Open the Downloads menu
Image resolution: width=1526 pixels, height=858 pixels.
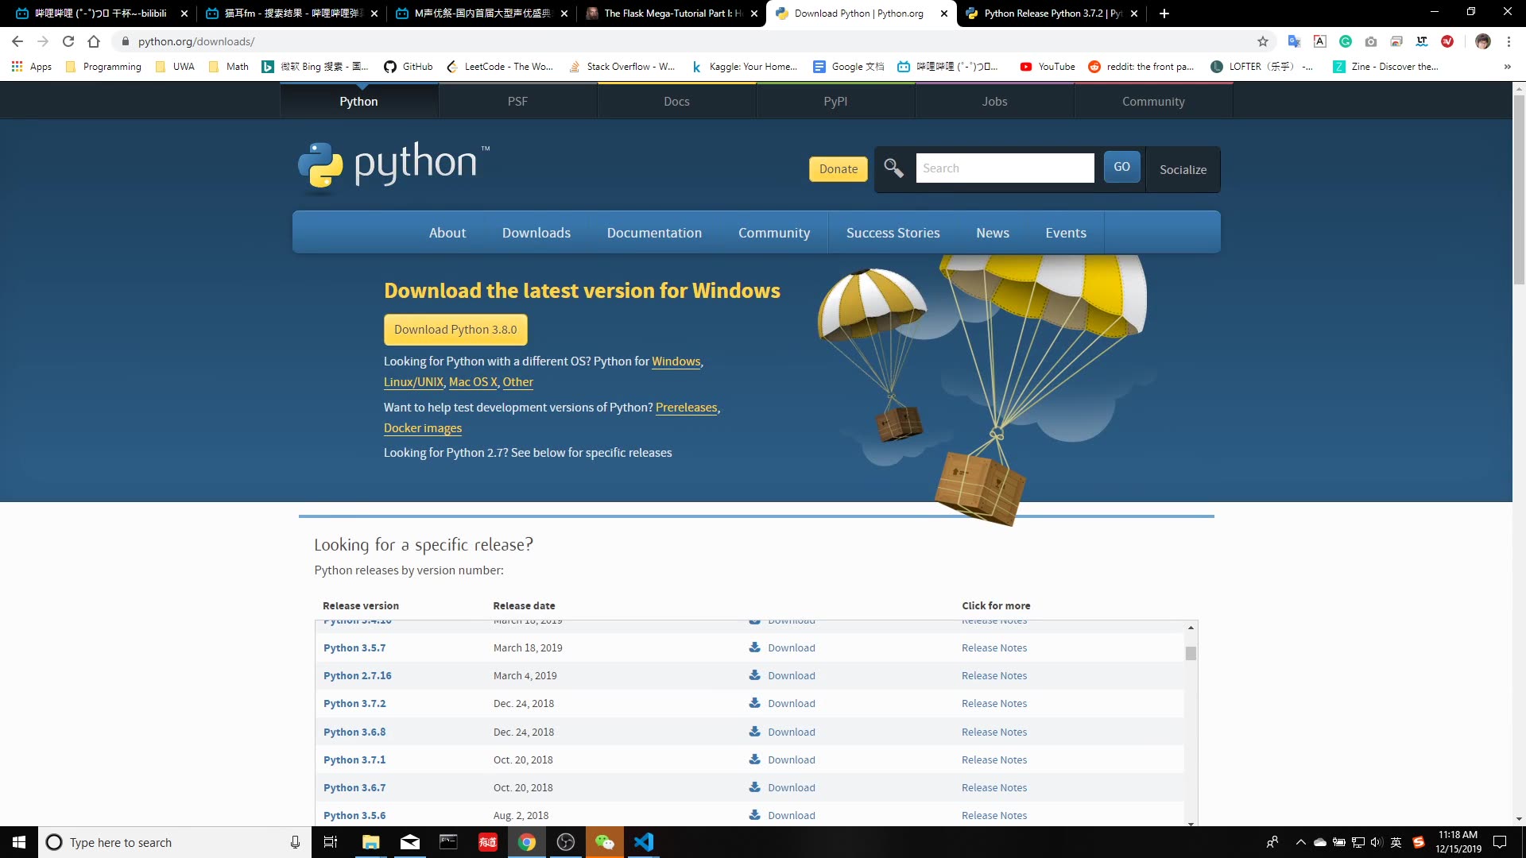click(536, 233)
